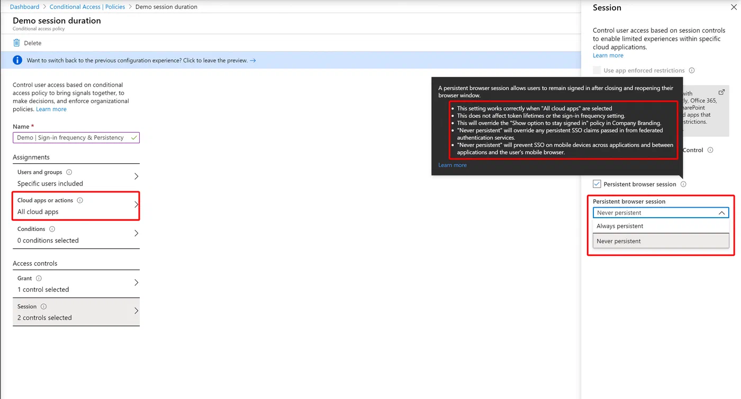
Task: Open the Conditions chevron
Action: [x=136, y=233]
